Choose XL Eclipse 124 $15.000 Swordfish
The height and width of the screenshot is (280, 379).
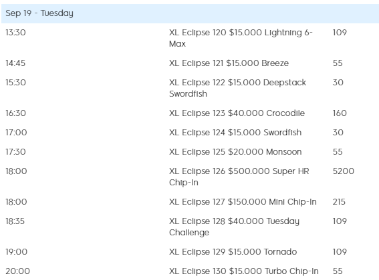coord(235,133)
